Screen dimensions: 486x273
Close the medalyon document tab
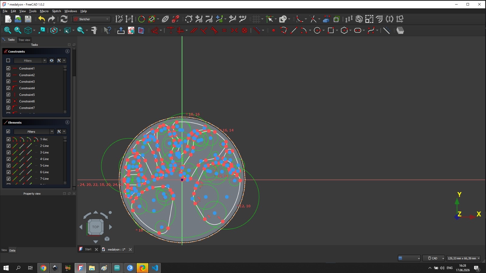130,249
